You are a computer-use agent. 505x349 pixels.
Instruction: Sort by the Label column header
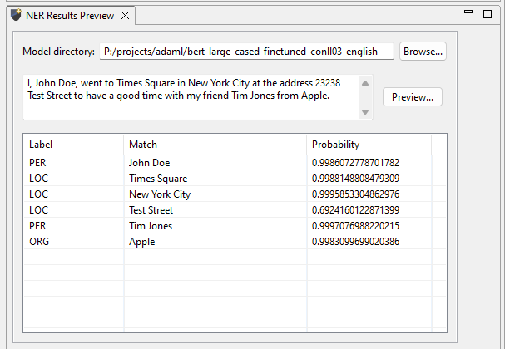73,144
